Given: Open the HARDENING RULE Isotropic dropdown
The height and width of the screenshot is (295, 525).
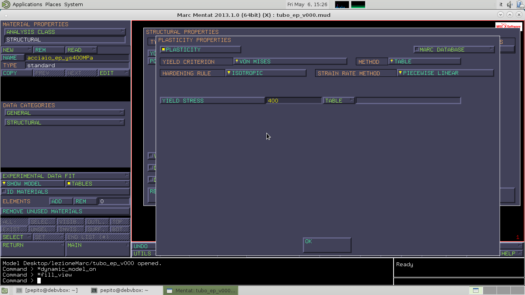Looking at the screenshot, I should (266, 73).
